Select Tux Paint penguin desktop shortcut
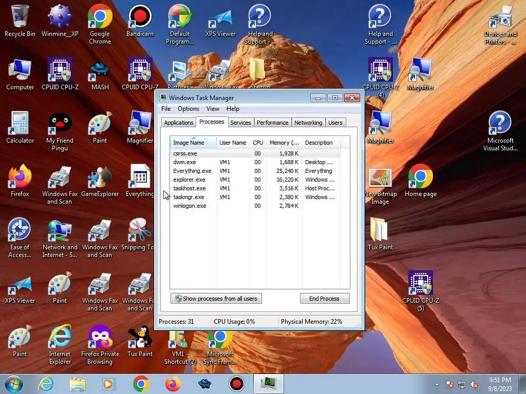526x394 pixels. pos(140,341)
